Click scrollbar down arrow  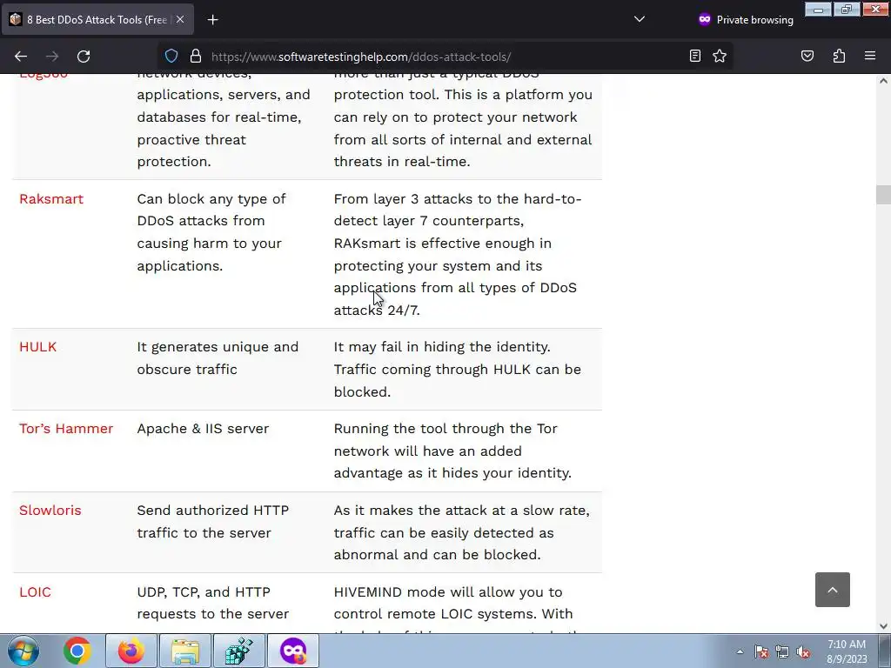pos(883,626)
